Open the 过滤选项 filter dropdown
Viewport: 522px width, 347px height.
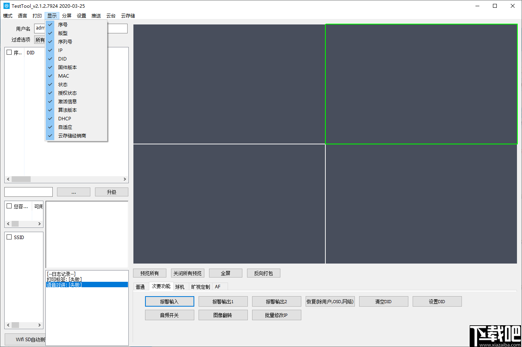click(x=40, y=39)
